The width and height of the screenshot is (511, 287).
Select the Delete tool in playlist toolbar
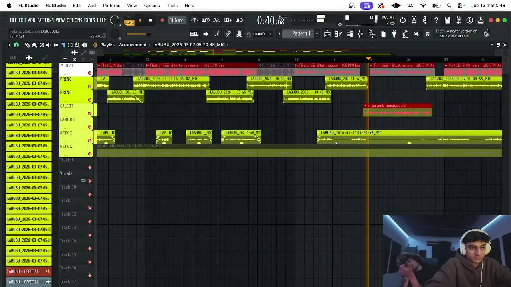pos(42,45)
